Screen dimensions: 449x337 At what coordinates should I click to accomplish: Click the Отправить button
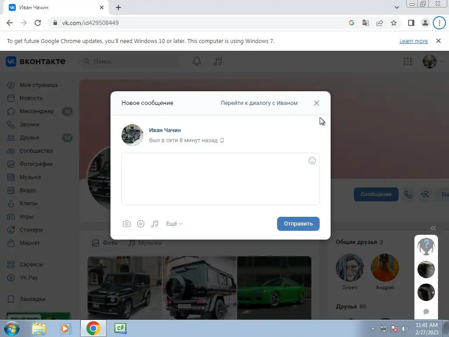pyautogui.click(x=298, y=224)
